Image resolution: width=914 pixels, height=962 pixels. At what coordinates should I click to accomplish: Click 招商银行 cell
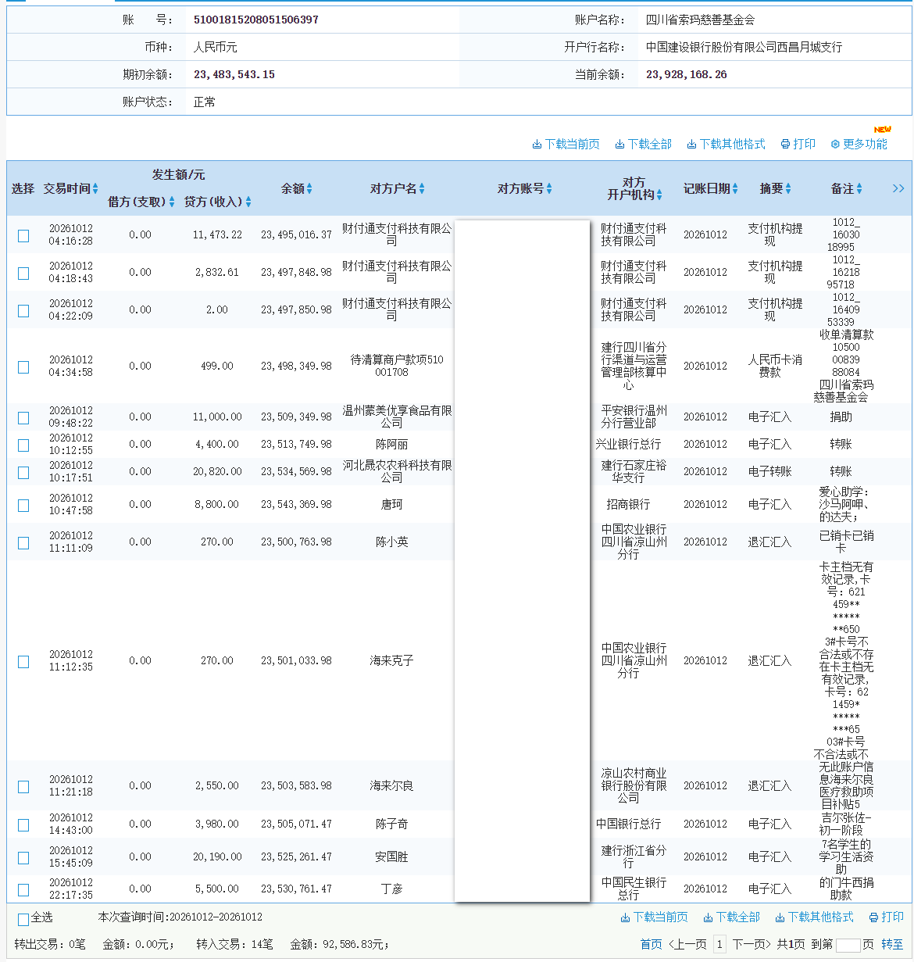(x=628, y=504)
